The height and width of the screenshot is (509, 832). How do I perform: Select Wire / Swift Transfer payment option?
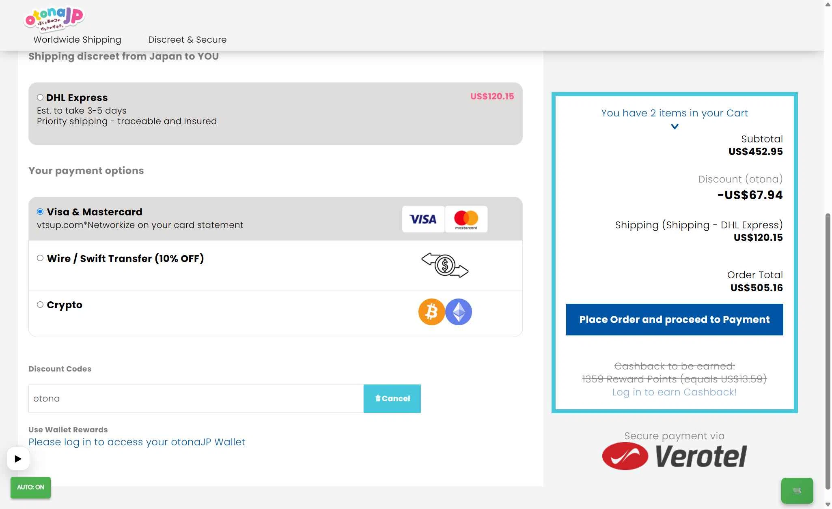(40, 258)
